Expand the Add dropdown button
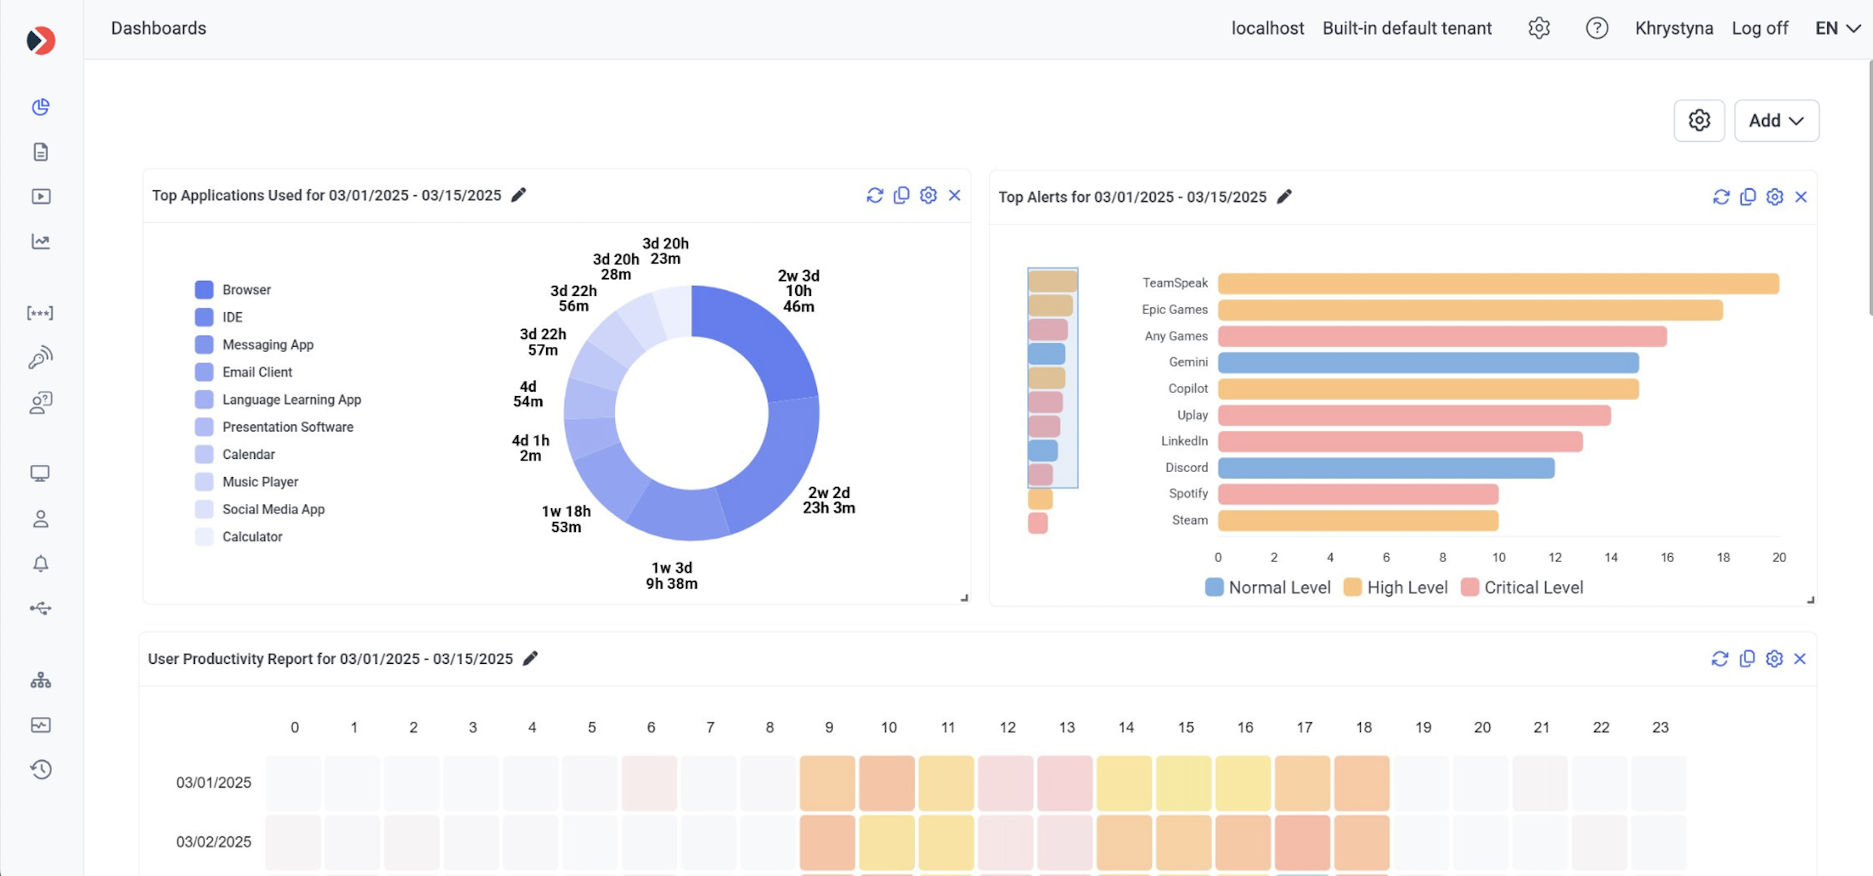Screen dimensions: 1873x876 [1775, 121]
